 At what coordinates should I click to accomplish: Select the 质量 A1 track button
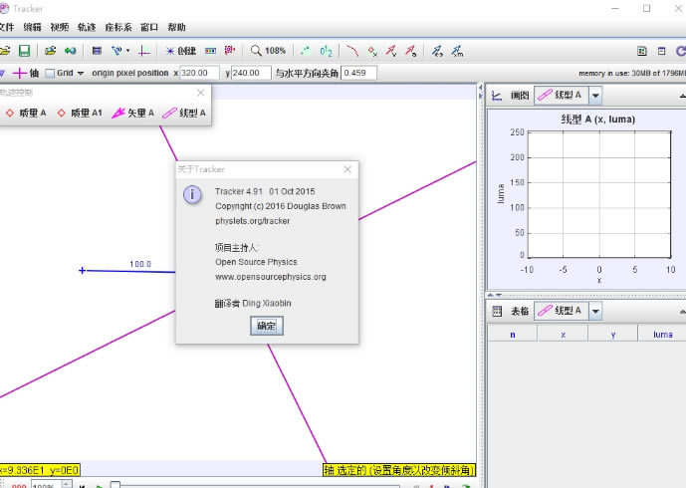pyautogui.click(x=80, y=114)
